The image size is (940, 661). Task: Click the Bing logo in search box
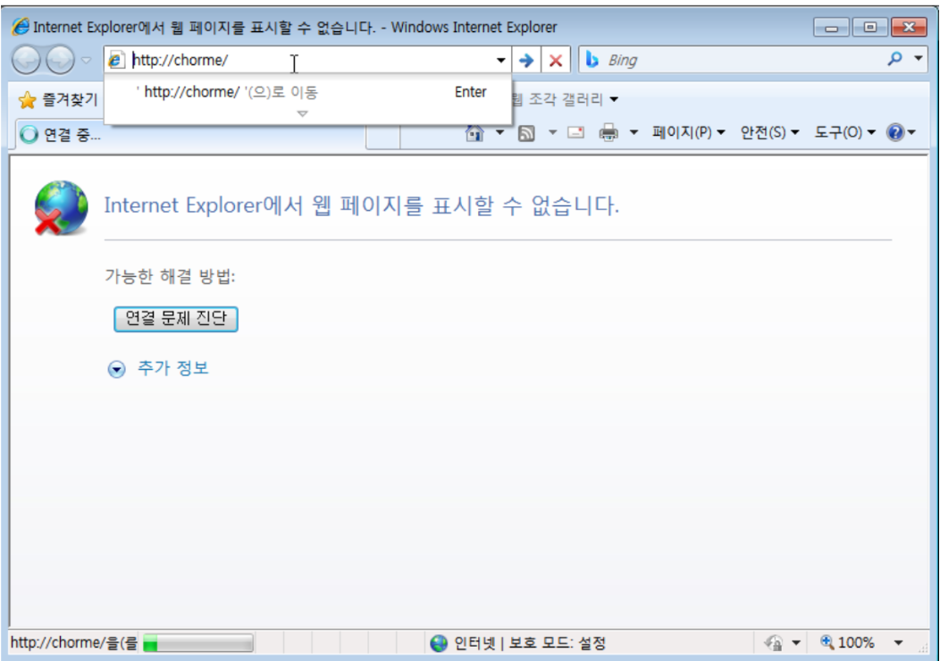[592, 59]
